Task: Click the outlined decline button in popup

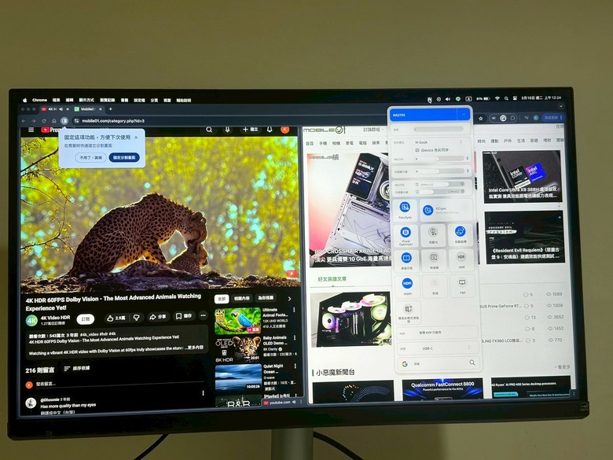Action: tap(91, 157)
